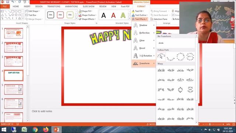Toggle NOTES in the status bar

tap(151, 124)
